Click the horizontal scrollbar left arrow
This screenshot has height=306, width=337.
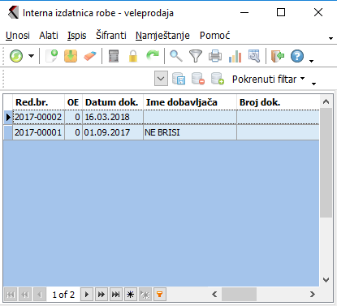(x=214, y=294)
